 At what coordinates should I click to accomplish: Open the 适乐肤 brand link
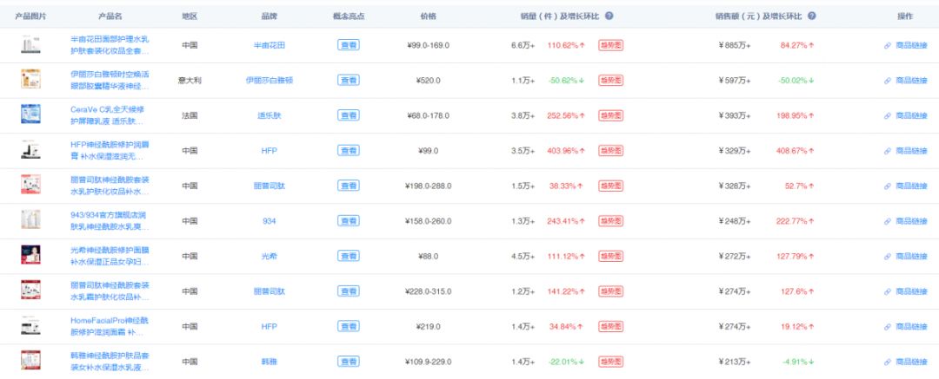point(270,115)
